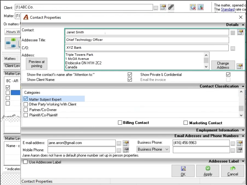This screenshot has height=185, width=247.
Task: Click properties icon next to Change Address
Action: (x=240, y=66)
